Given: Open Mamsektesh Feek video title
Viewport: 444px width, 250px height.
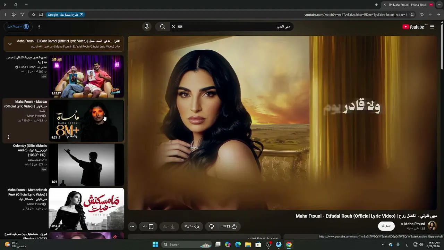Looking at the screenshot, I should point(27,194).
